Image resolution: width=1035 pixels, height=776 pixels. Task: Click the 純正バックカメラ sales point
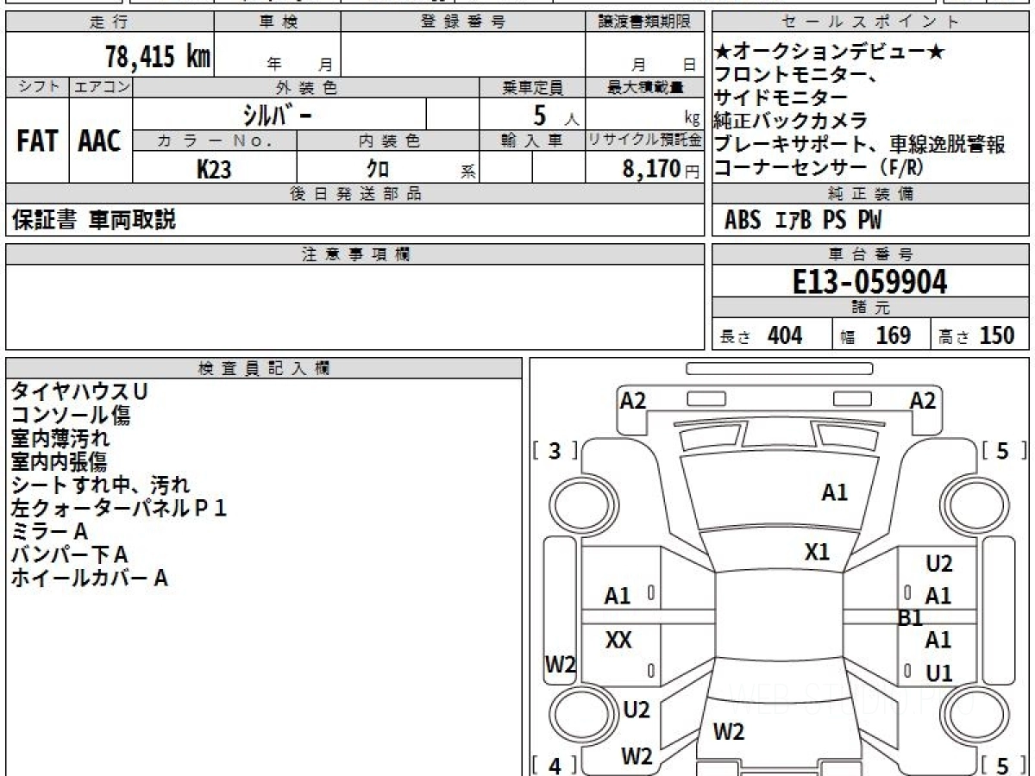(791, 121)
